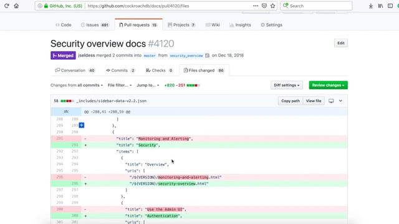The width and height of the screenshot is (399, 224).
Task: Open the jseldess user profile link
Action: 87,55
